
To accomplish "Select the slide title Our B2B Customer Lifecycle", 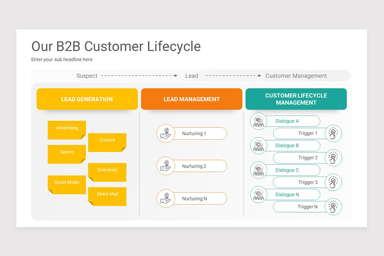I will (x=116, y=46).
